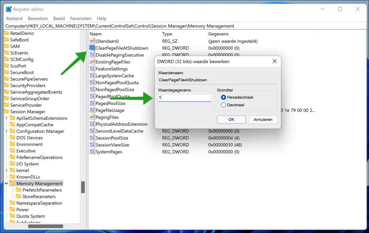Click the SecondLevelDataCache value icon
This screenshot has height=233, width=369.
92,131
